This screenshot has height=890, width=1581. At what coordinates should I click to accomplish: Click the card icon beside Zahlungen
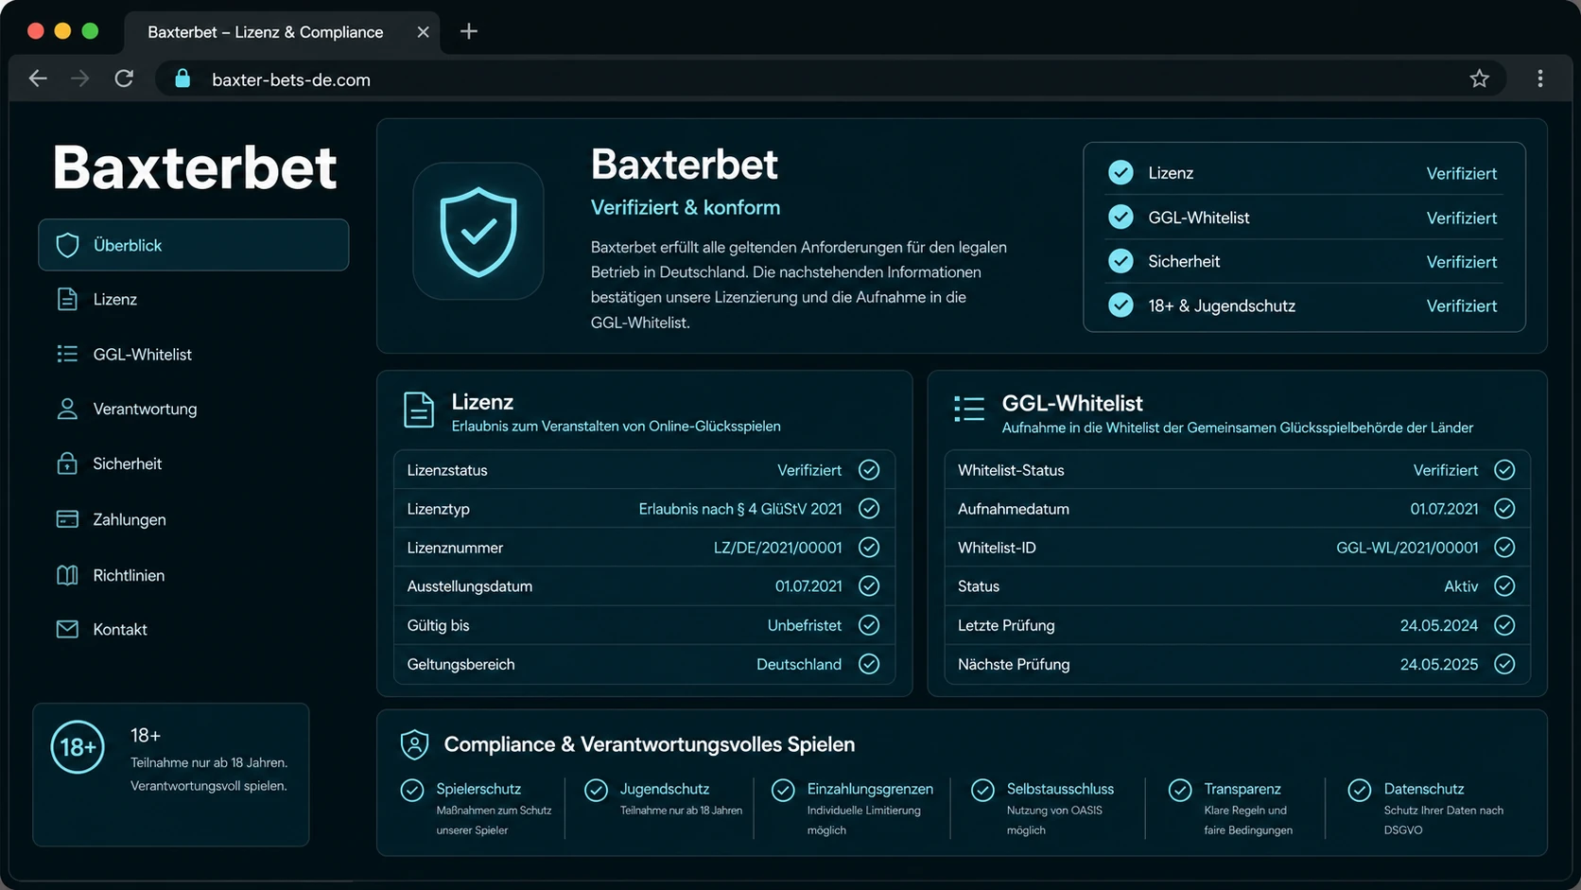pos(67,519)
